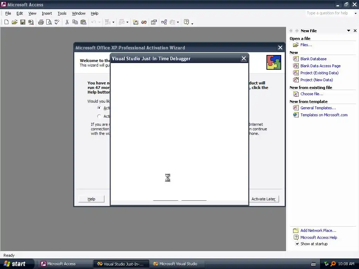Click the Search toolbar icon
Viewport: 359px width, 269px height.
[x=31, y=22]
